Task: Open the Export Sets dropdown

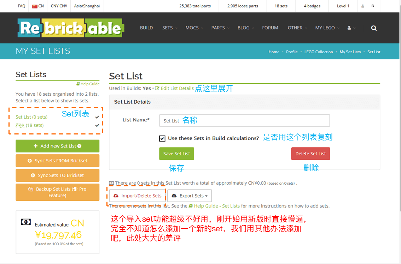Action: pos(190,196)
